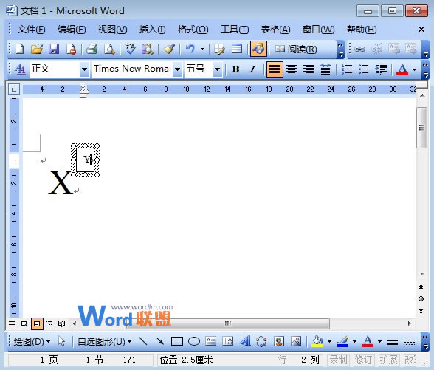The height and width of the screenshot is (370, 434).
Task: Undo the last action
Action: 190,49
